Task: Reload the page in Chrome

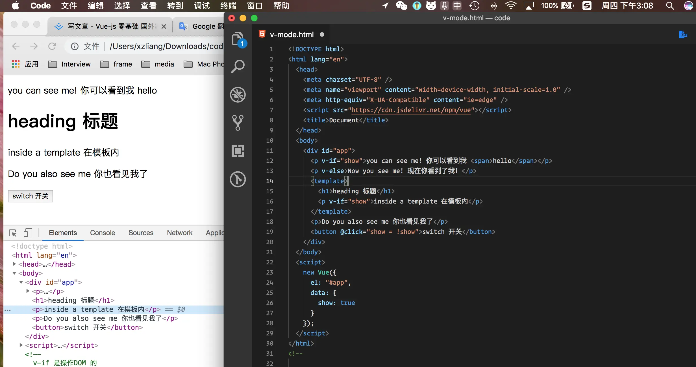Action: click(52, 46)
